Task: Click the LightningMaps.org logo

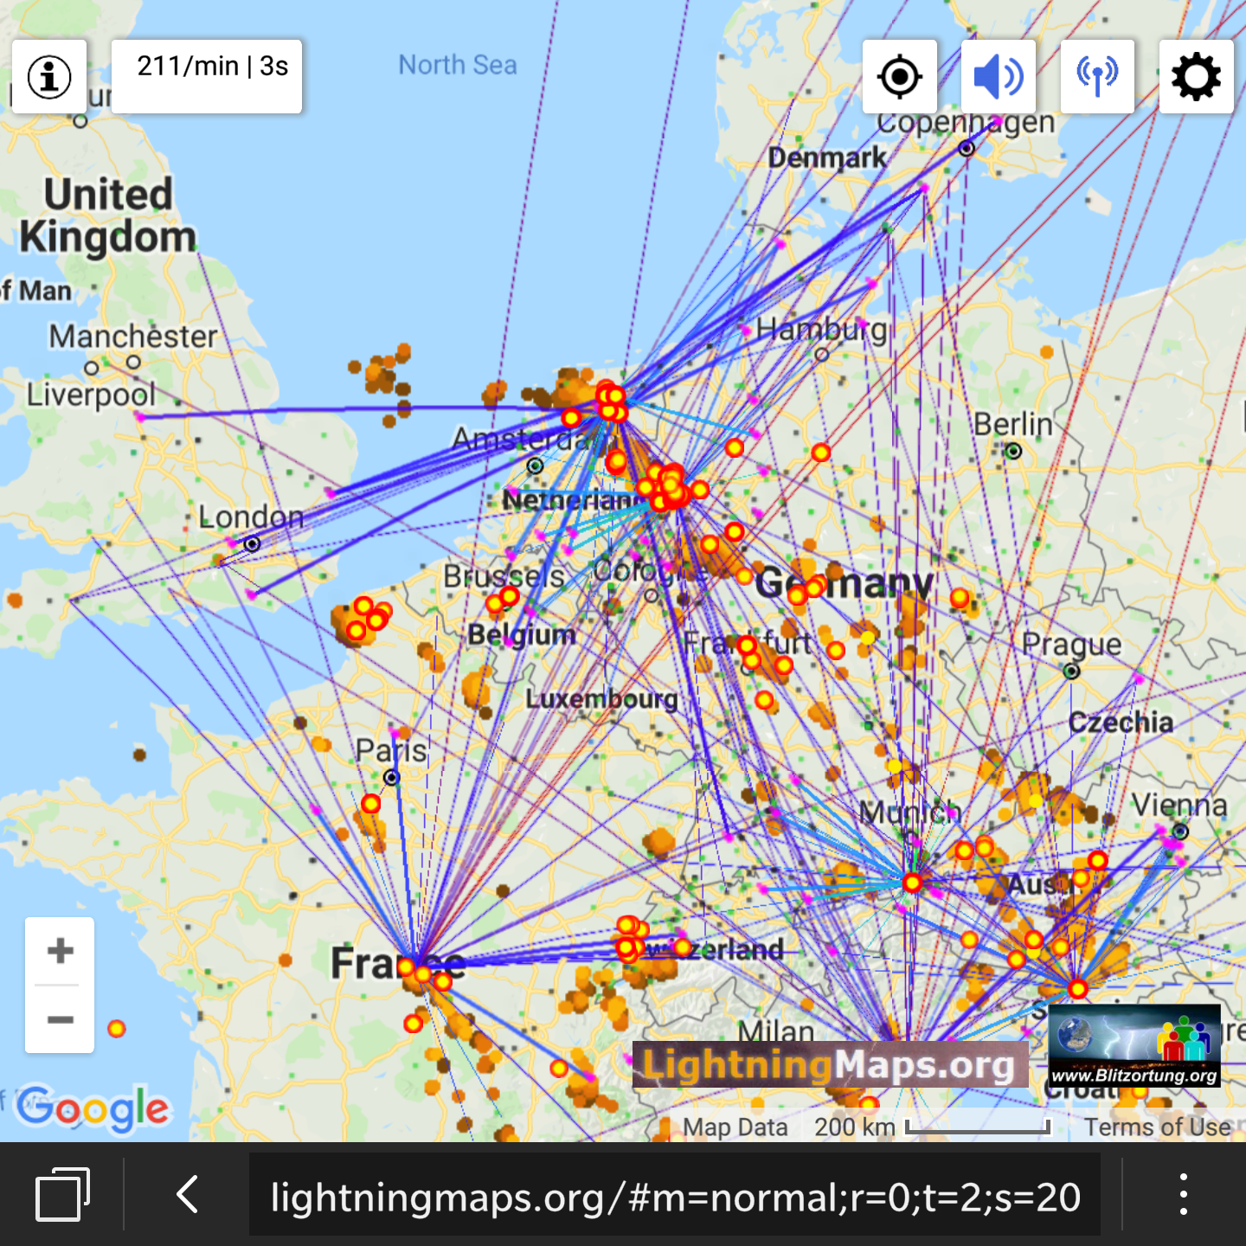Action: point(829,1065)
